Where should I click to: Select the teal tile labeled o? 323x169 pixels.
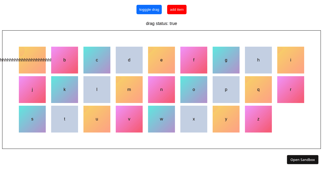point(194,90)
